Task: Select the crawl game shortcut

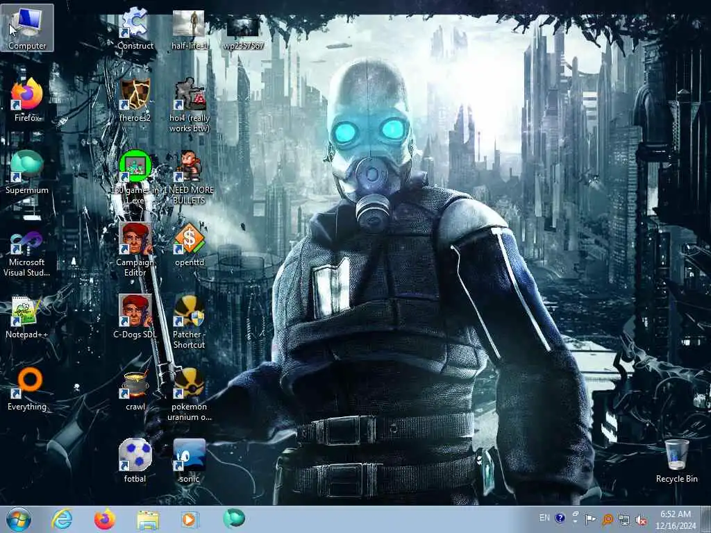Action: coord(135,390)
